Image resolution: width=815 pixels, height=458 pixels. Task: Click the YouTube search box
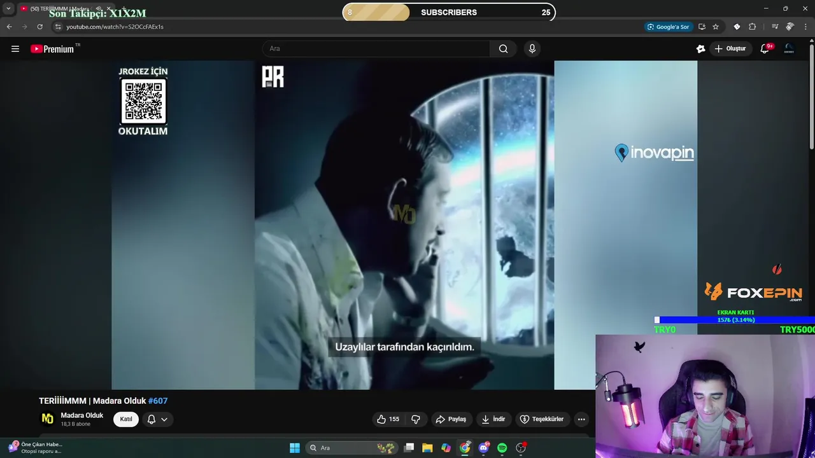click(376, 48)
